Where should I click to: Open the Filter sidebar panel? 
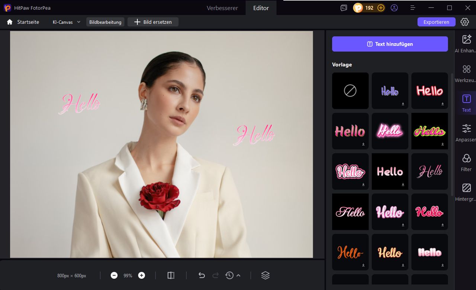point(466,163)
